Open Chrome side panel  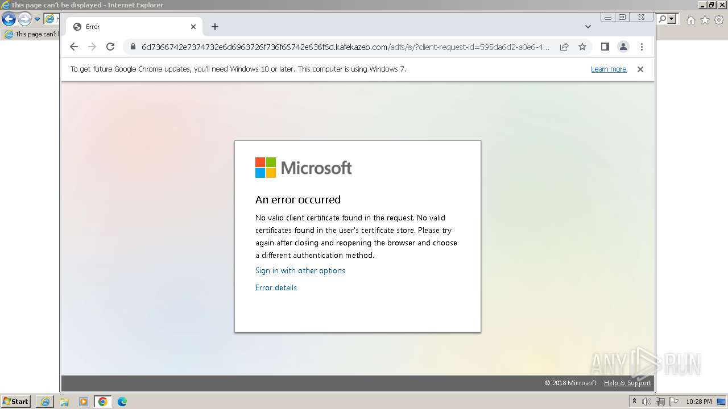tap(605, 47)
